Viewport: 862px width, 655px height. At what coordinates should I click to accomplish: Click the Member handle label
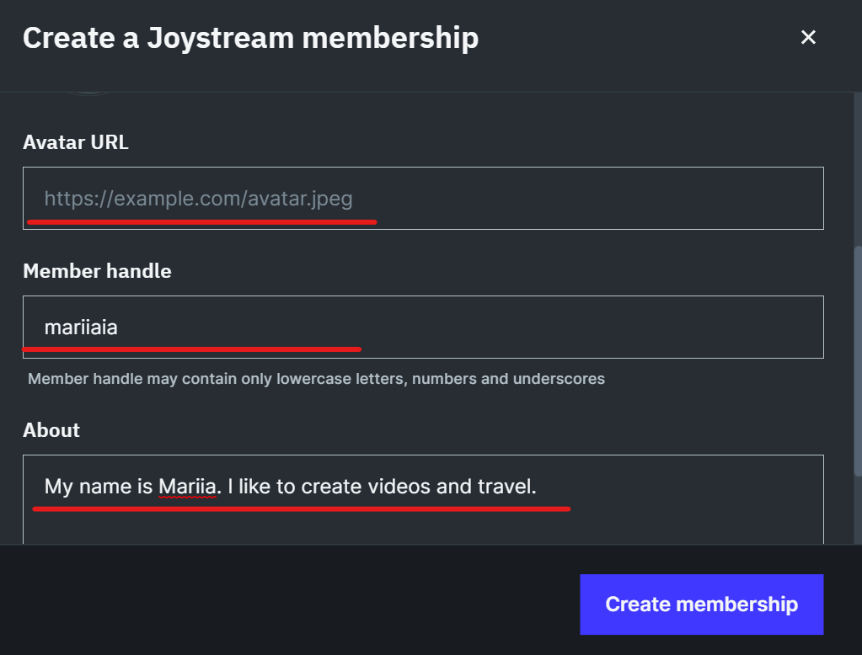97,271
